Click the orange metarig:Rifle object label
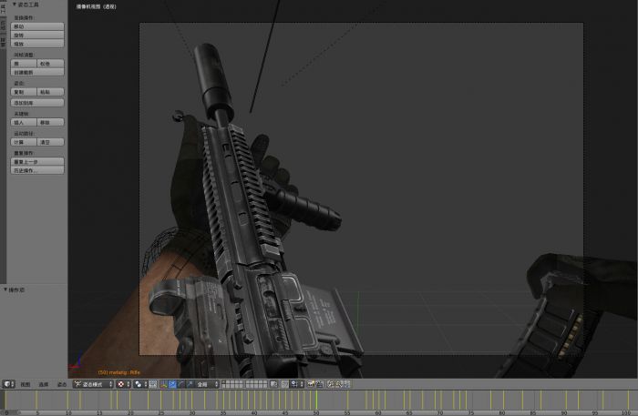638x416 pixels. point(118,372)
